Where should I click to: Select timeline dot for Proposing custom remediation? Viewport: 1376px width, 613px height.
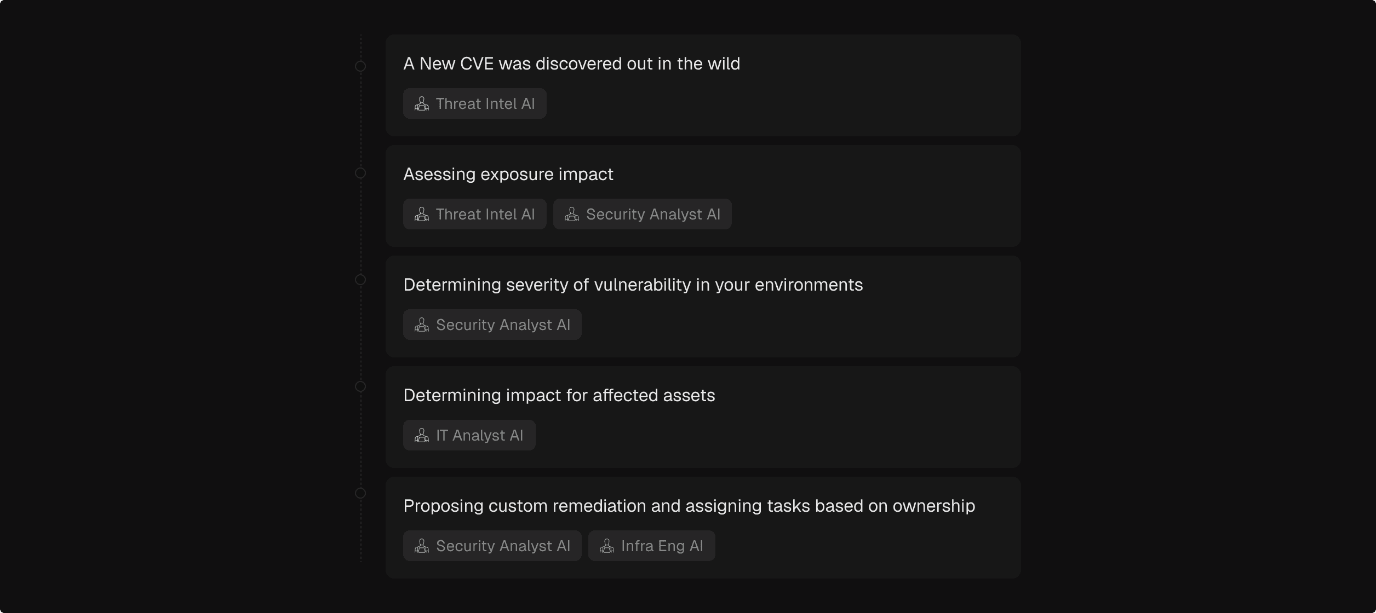tap(360, 493)
